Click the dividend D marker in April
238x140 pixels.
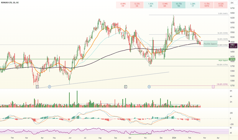coord(49,87)
